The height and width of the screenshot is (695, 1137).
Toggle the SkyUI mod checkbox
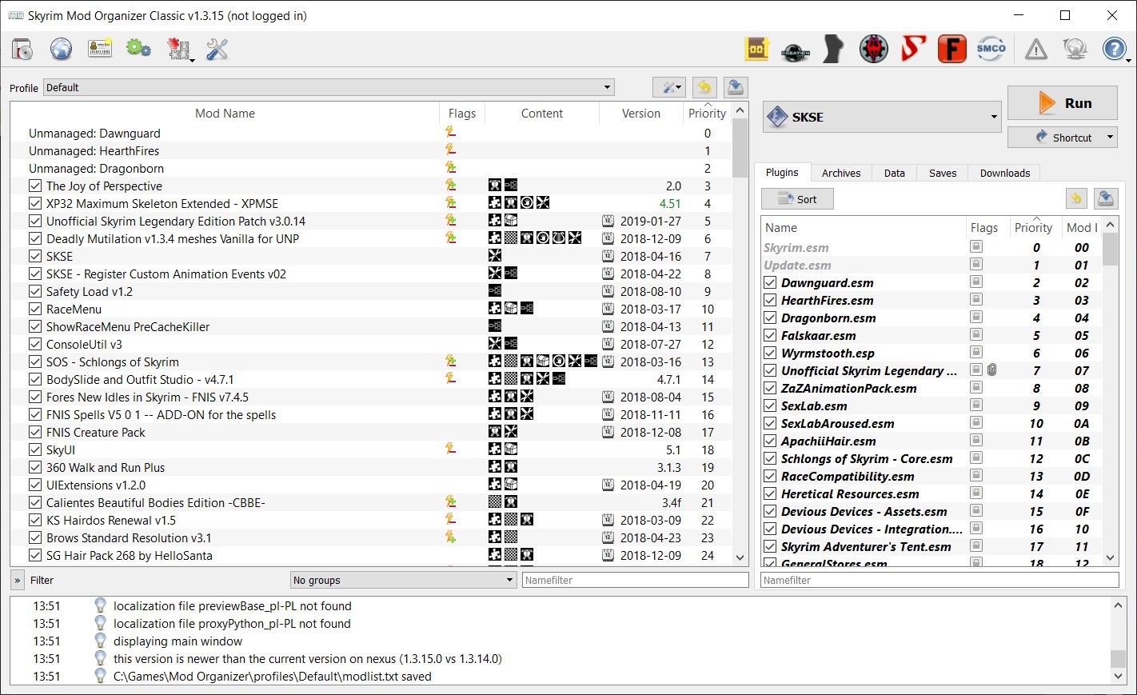[x=35, y=449]
